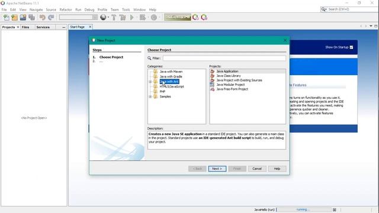Click the Save All toolbar icon
This screenshot has height=213, width=379.
pos(31,17)
